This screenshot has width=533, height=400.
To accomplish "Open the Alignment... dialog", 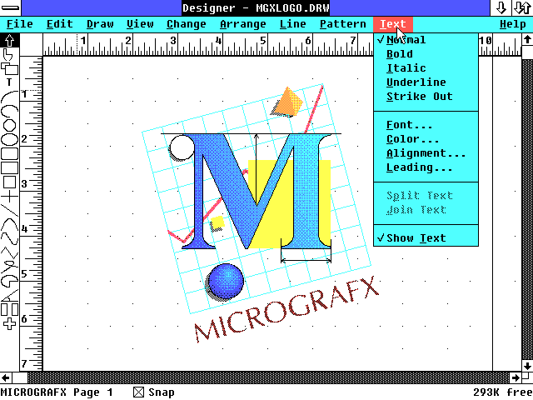I will (426, 153).
